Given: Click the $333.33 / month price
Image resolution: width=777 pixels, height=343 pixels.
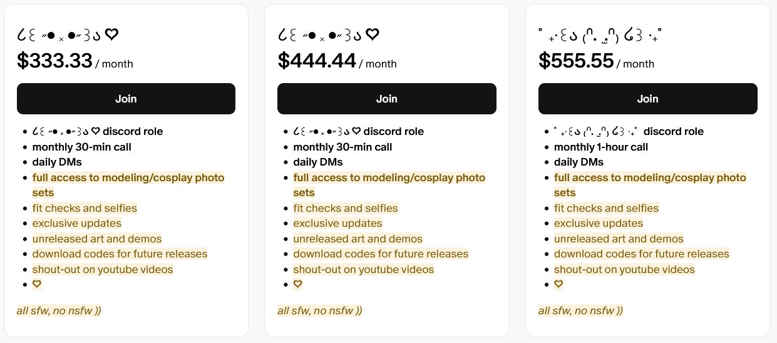Looking at the screenshot, I should pyautogui.click(x=75, y=61).
